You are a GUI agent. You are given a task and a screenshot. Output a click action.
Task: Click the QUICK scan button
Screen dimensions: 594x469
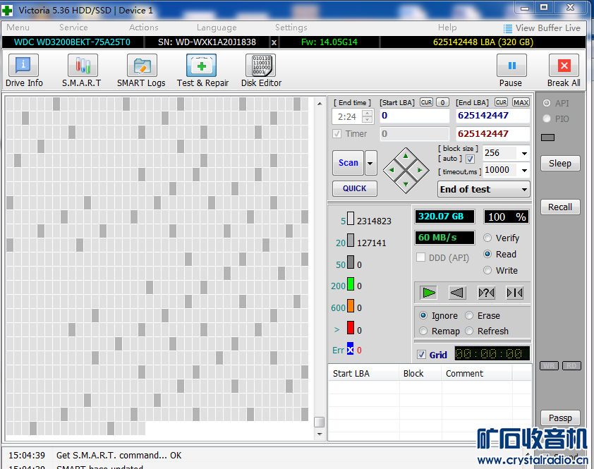coord(355,189)
